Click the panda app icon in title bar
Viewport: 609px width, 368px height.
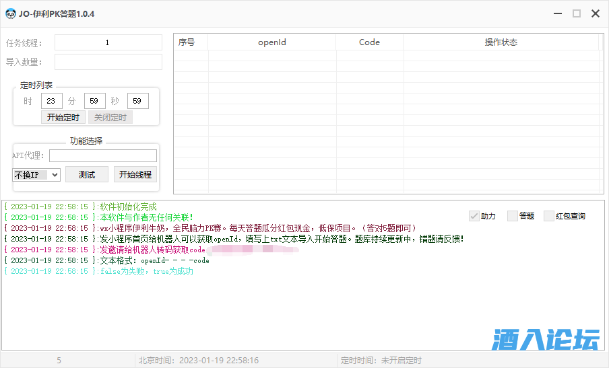pyautogui.click(x=11, y=13)
